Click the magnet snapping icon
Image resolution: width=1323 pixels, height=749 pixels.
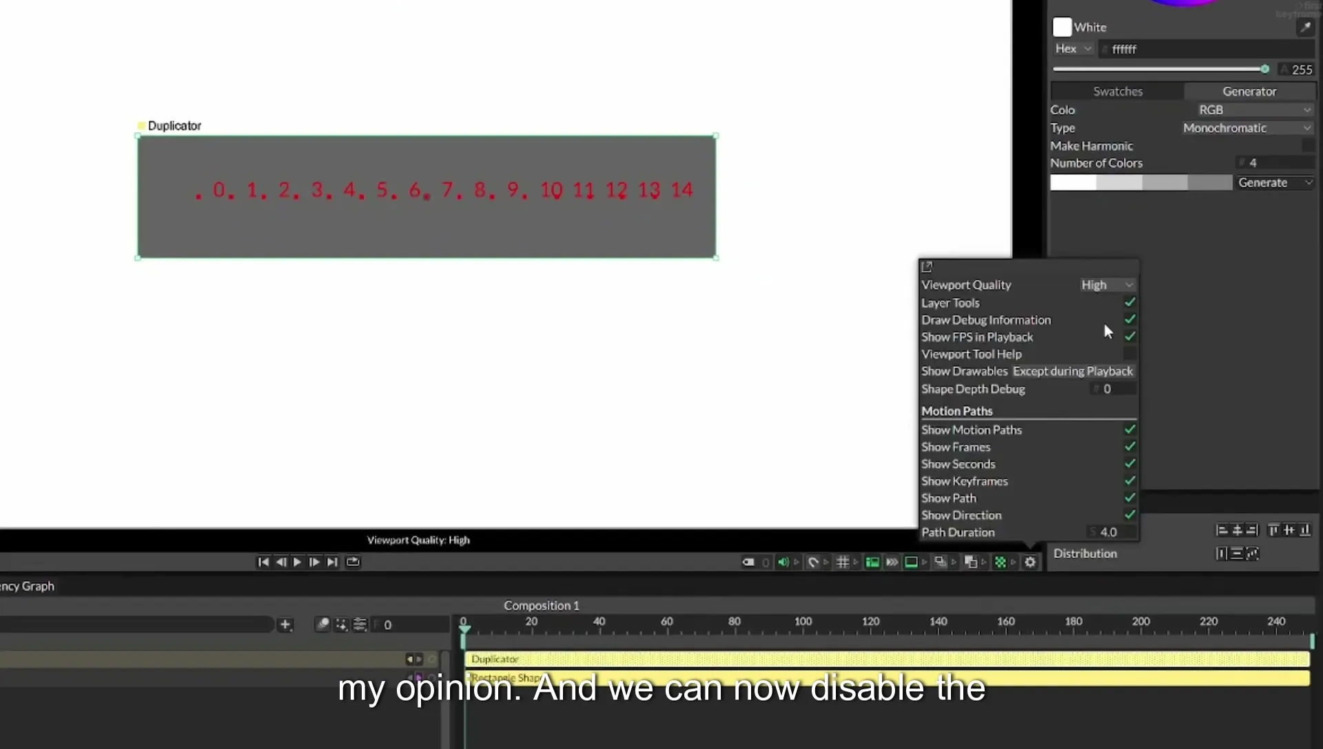813,562
